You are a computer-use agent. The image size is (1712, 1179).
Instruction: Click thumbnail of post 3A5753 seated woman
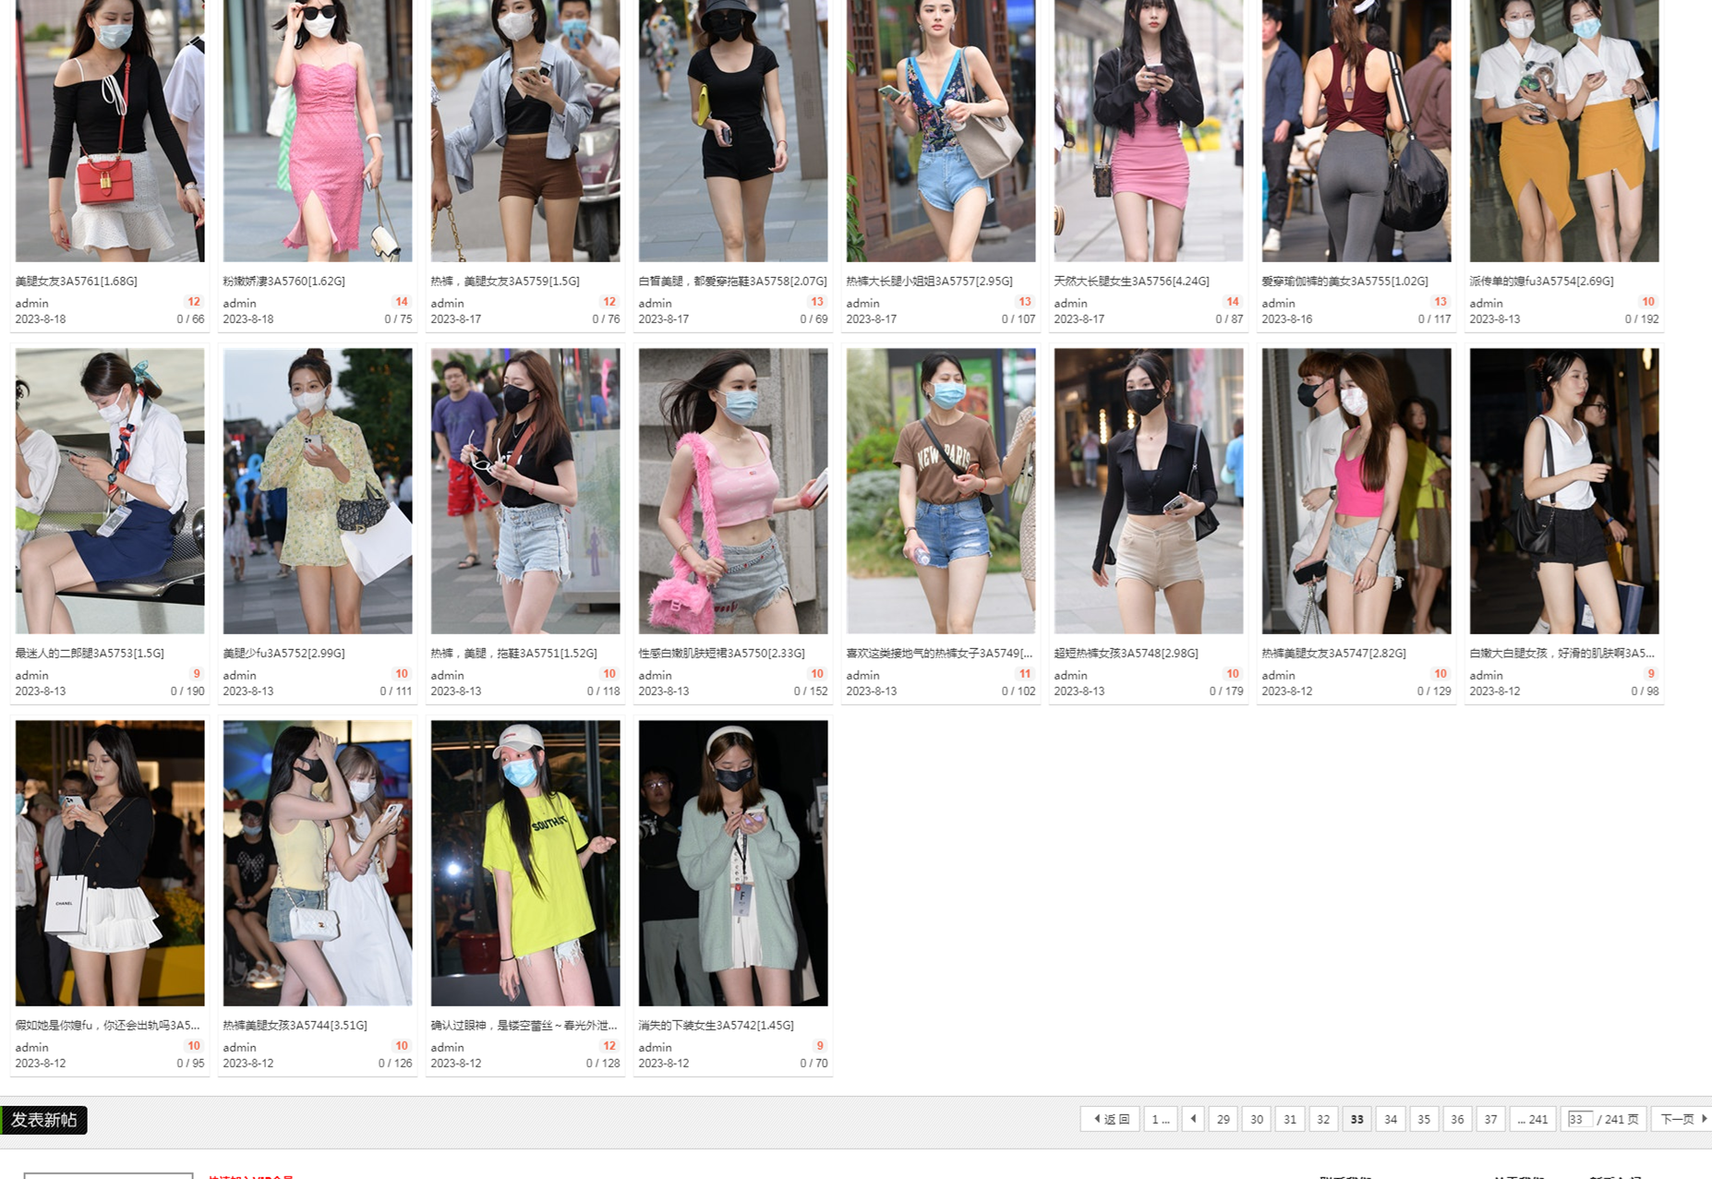[x=110, y=490]
